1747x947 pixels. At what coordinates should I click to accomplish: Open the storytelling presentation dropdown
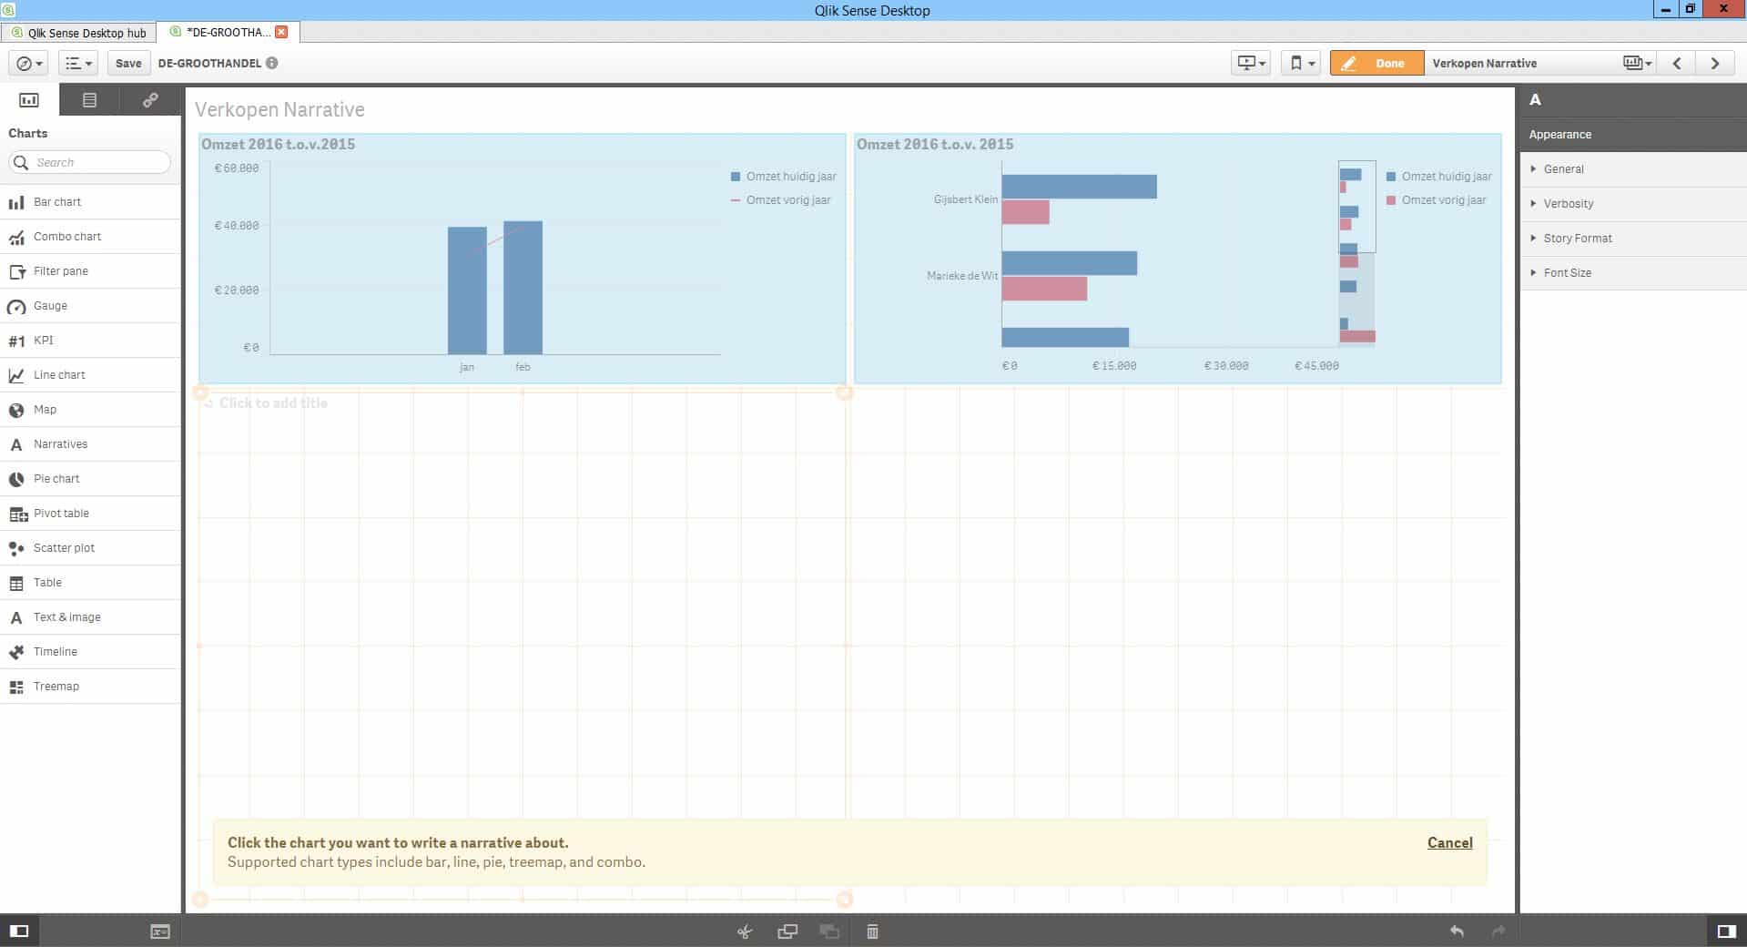pyautogui.click(x=1251, y=63)
